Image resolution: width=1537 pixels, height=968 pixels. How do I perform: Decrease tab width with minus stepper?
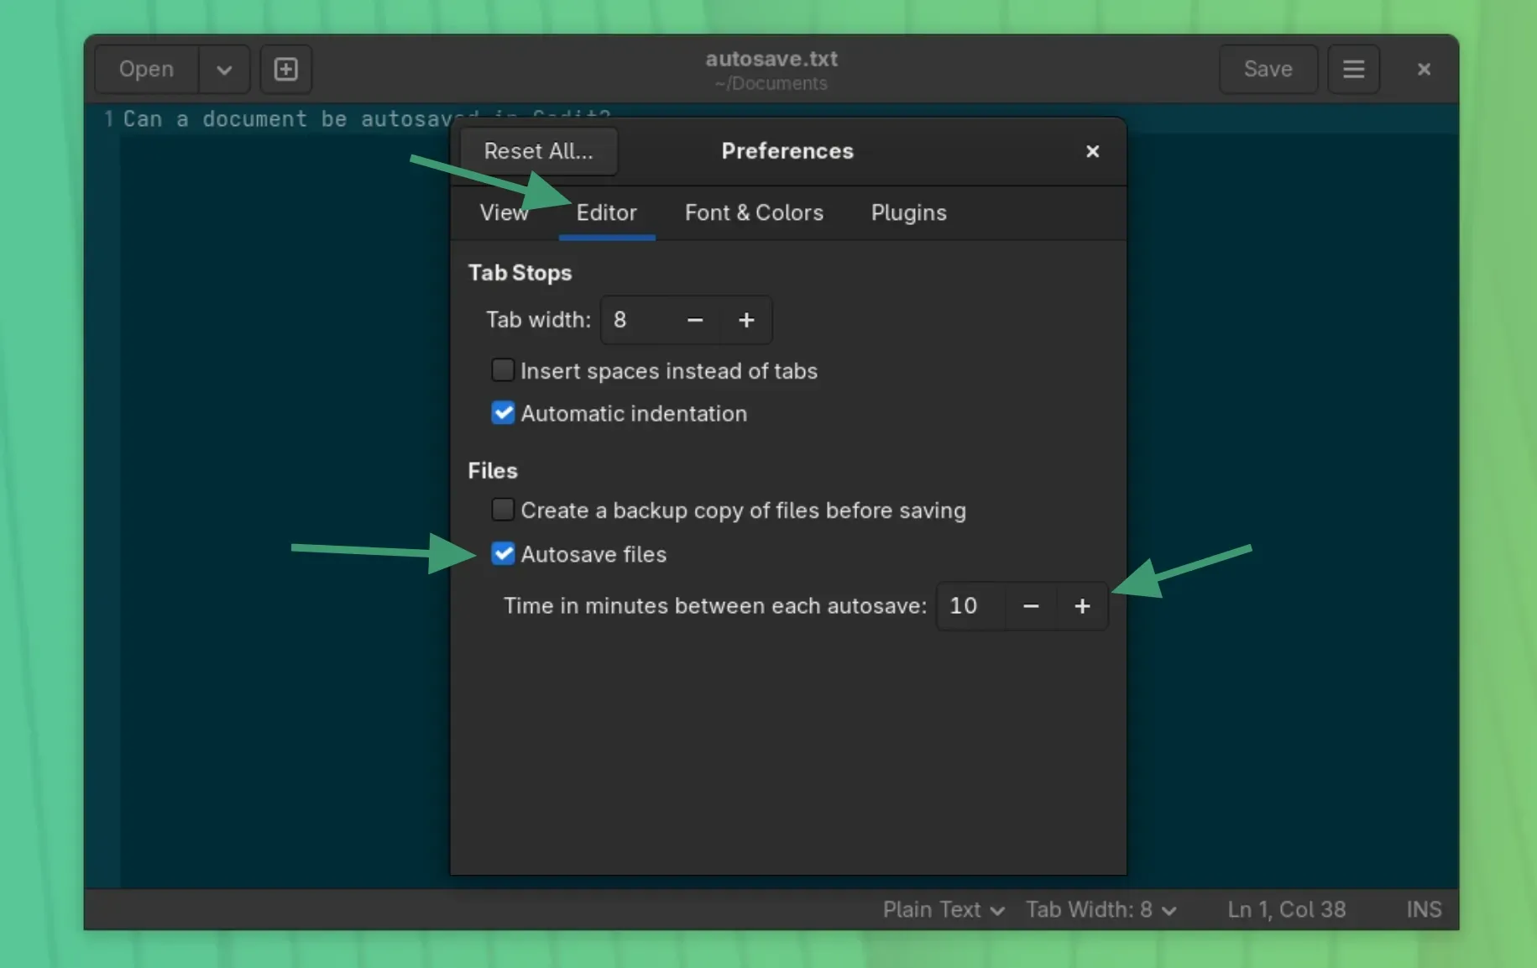pyautogui.click(x=693, y=320)
